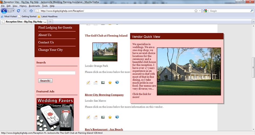255x135 pixels.
Task: Stop loading with the X icon
Action: coord(25,11)
